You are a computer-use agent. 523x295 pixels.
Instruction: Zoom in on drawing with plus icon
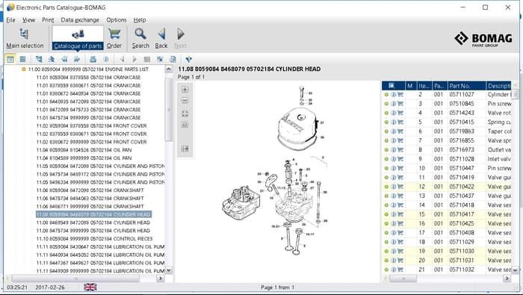click(185, 90)
